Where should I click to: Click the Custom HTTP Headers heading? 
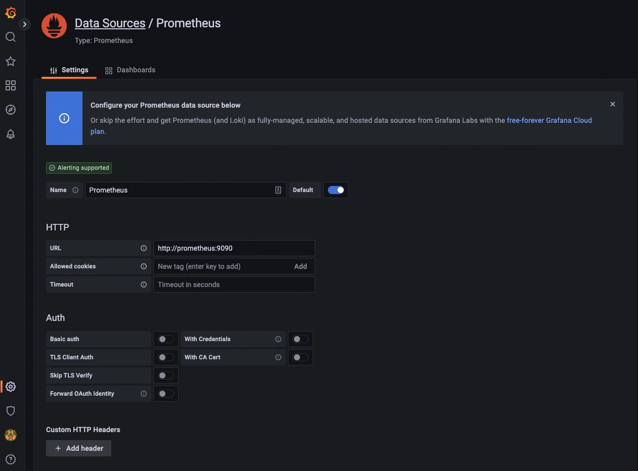[83, 430]
